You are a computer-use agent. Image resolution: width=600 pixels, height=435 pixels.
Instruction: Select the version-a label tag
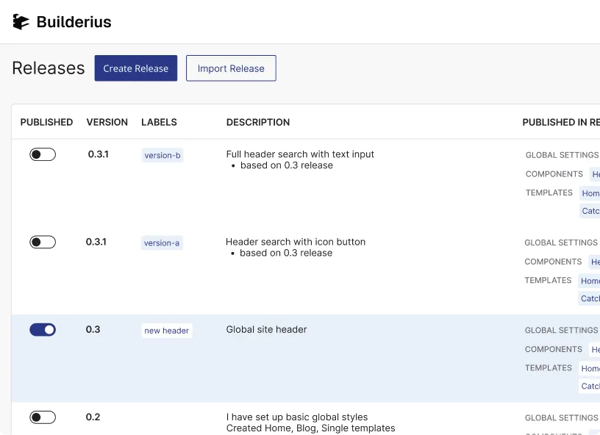[x=162, y=242]
